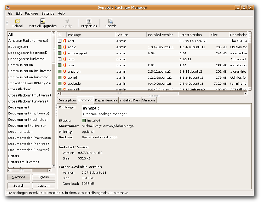Screen dimensions: 262x204
Task: Click the Mark All Upgrades icon
Action: 42,21
